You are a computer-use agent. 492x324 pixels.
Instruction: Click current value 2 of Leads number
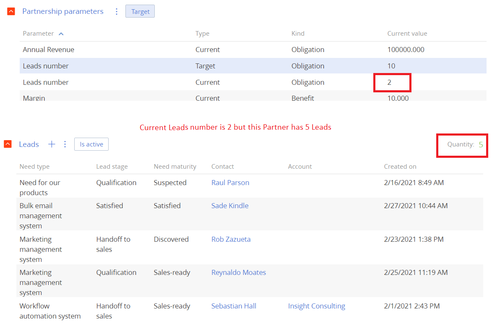pos(389,82)
